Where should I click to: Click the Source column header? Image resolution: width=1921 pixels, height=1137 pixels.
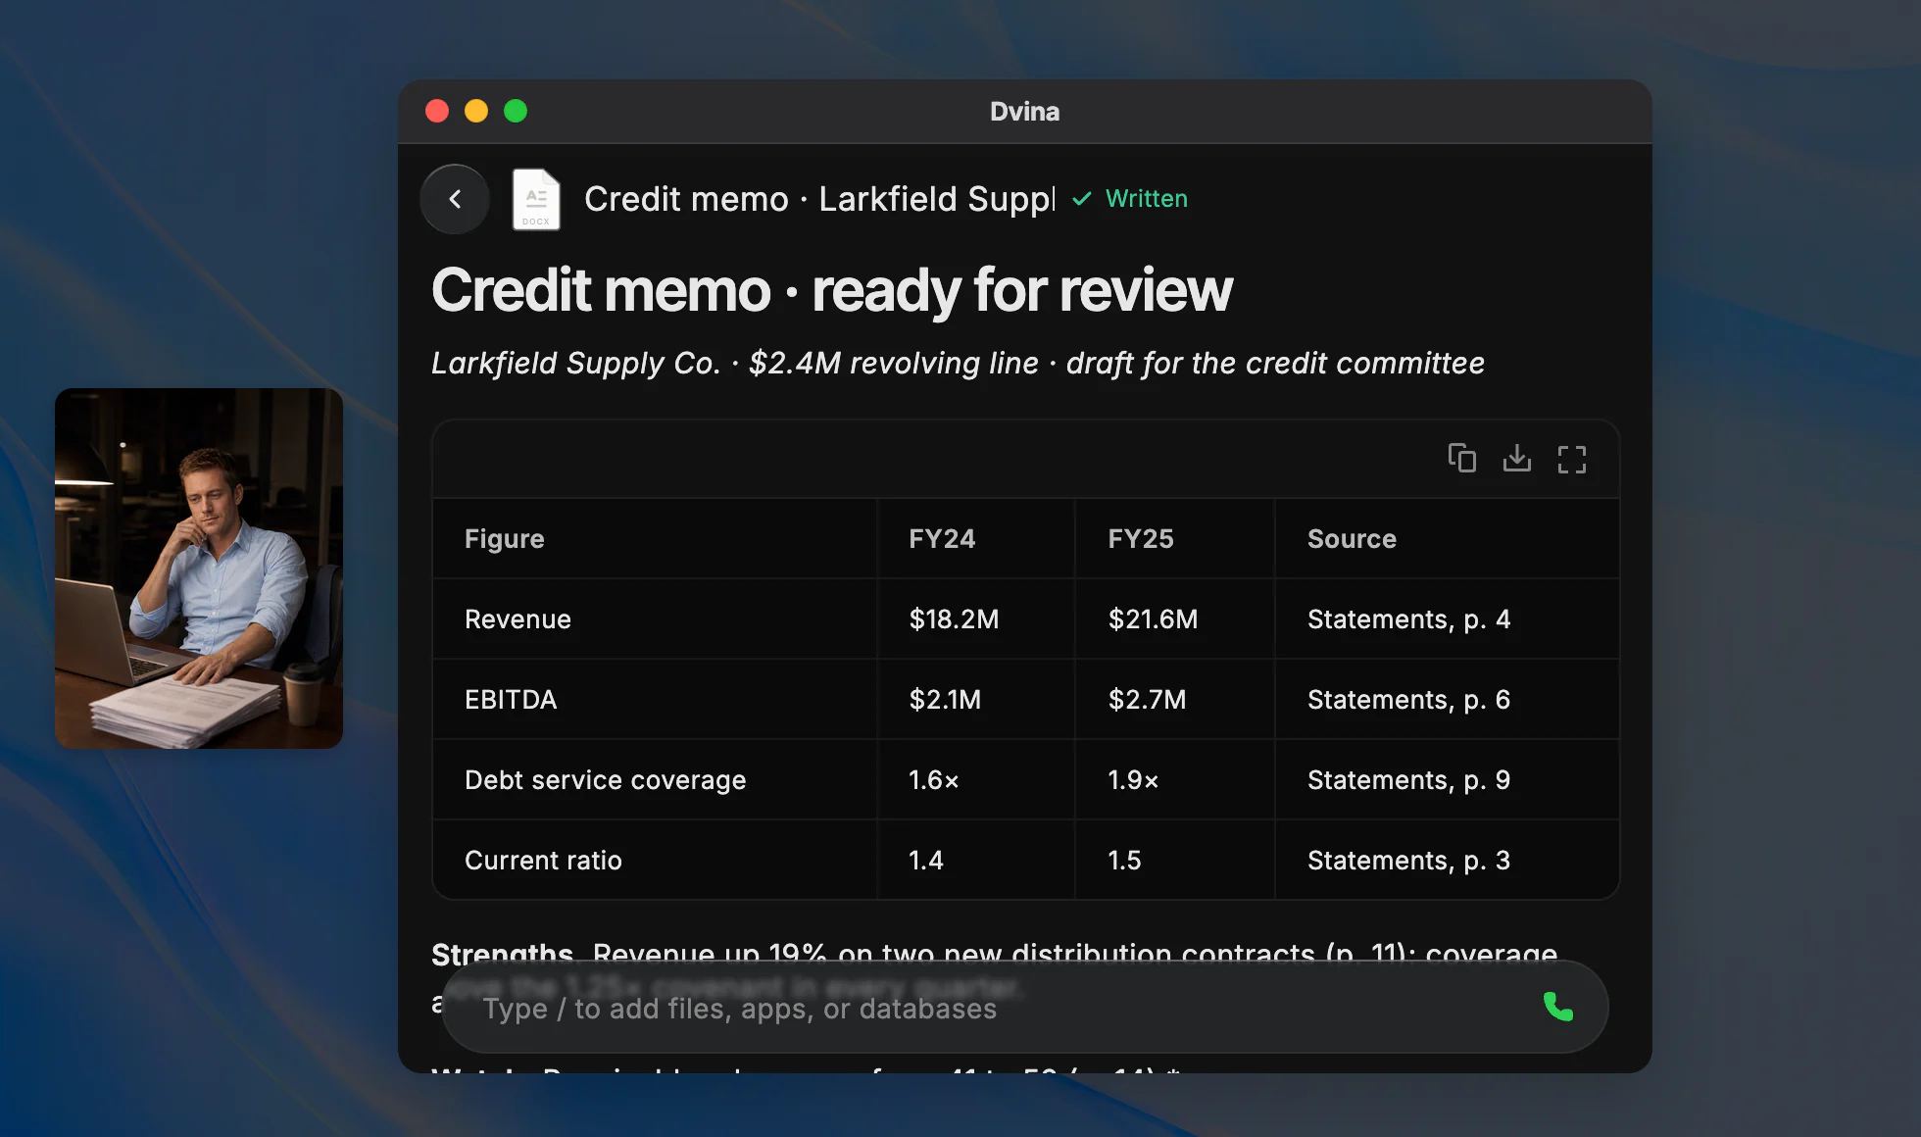coord(1352,538)
